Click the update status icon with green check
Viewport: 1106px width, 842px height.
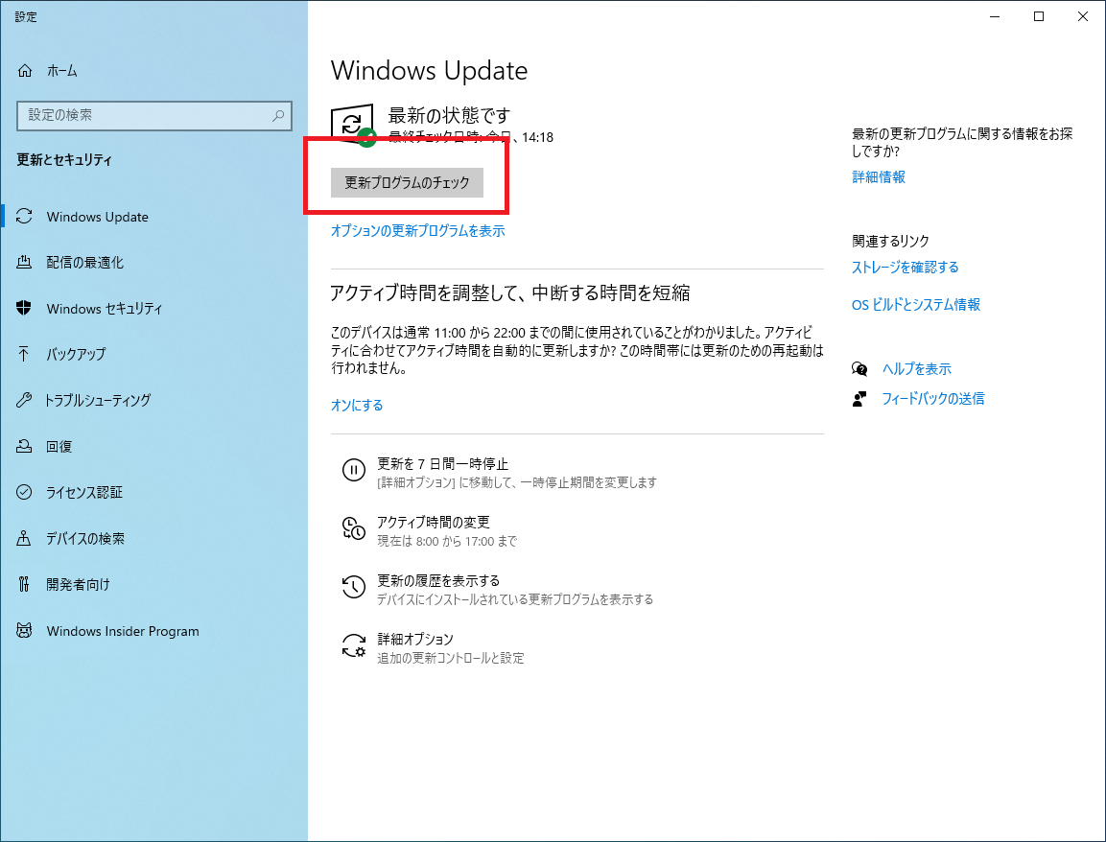click(353, 126)
